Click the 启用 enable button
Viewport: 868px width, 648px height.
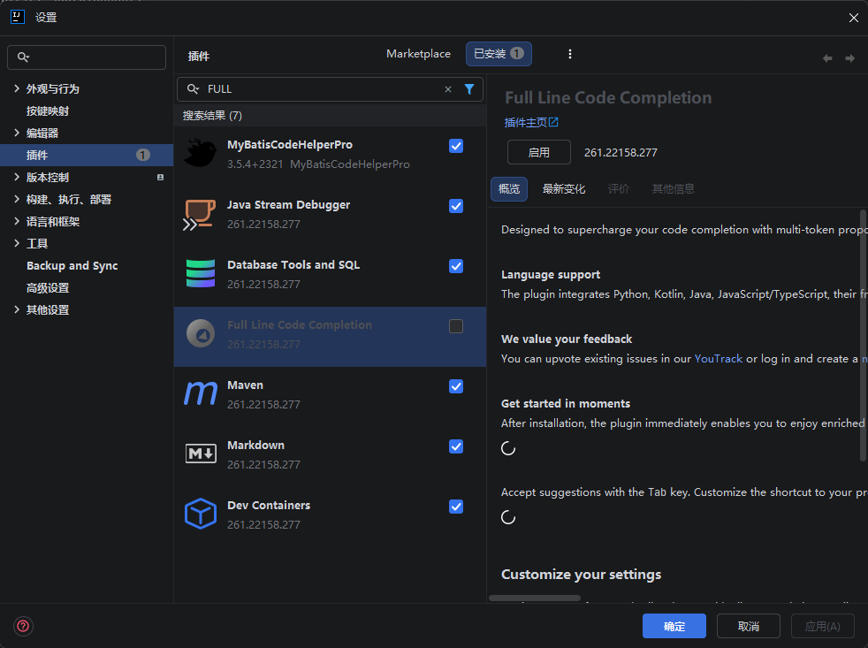pos(538,152)
